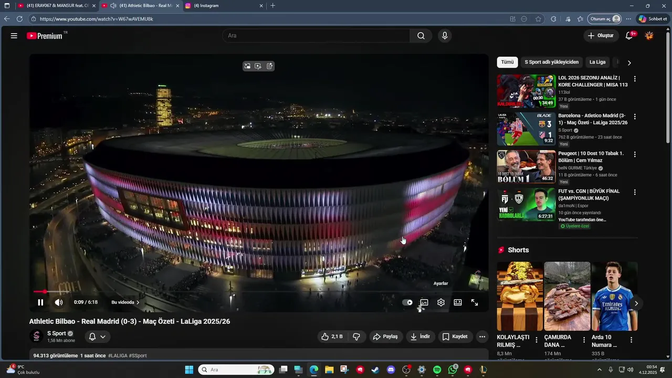Expand the notification bell dropdown for S Sport

97,337
